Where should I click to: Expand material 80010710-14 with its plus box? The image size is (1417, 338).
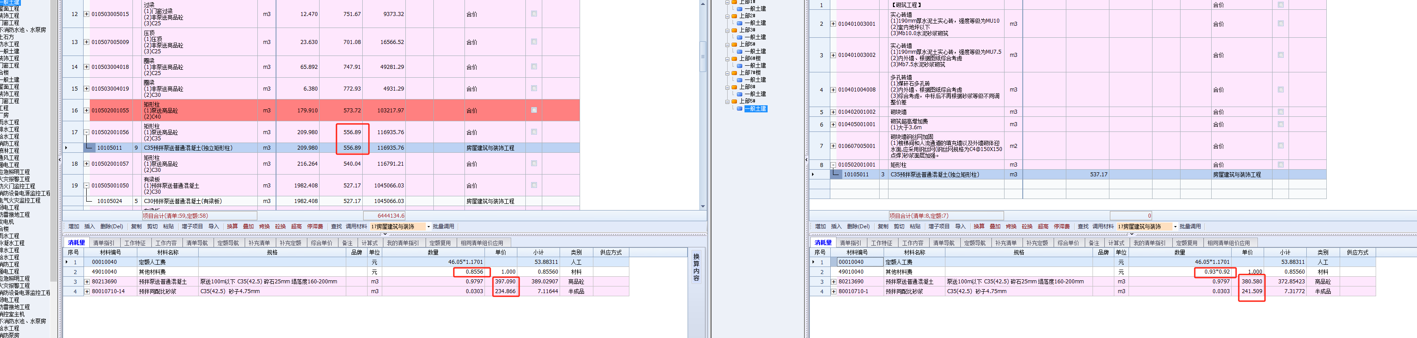[87, 291]
